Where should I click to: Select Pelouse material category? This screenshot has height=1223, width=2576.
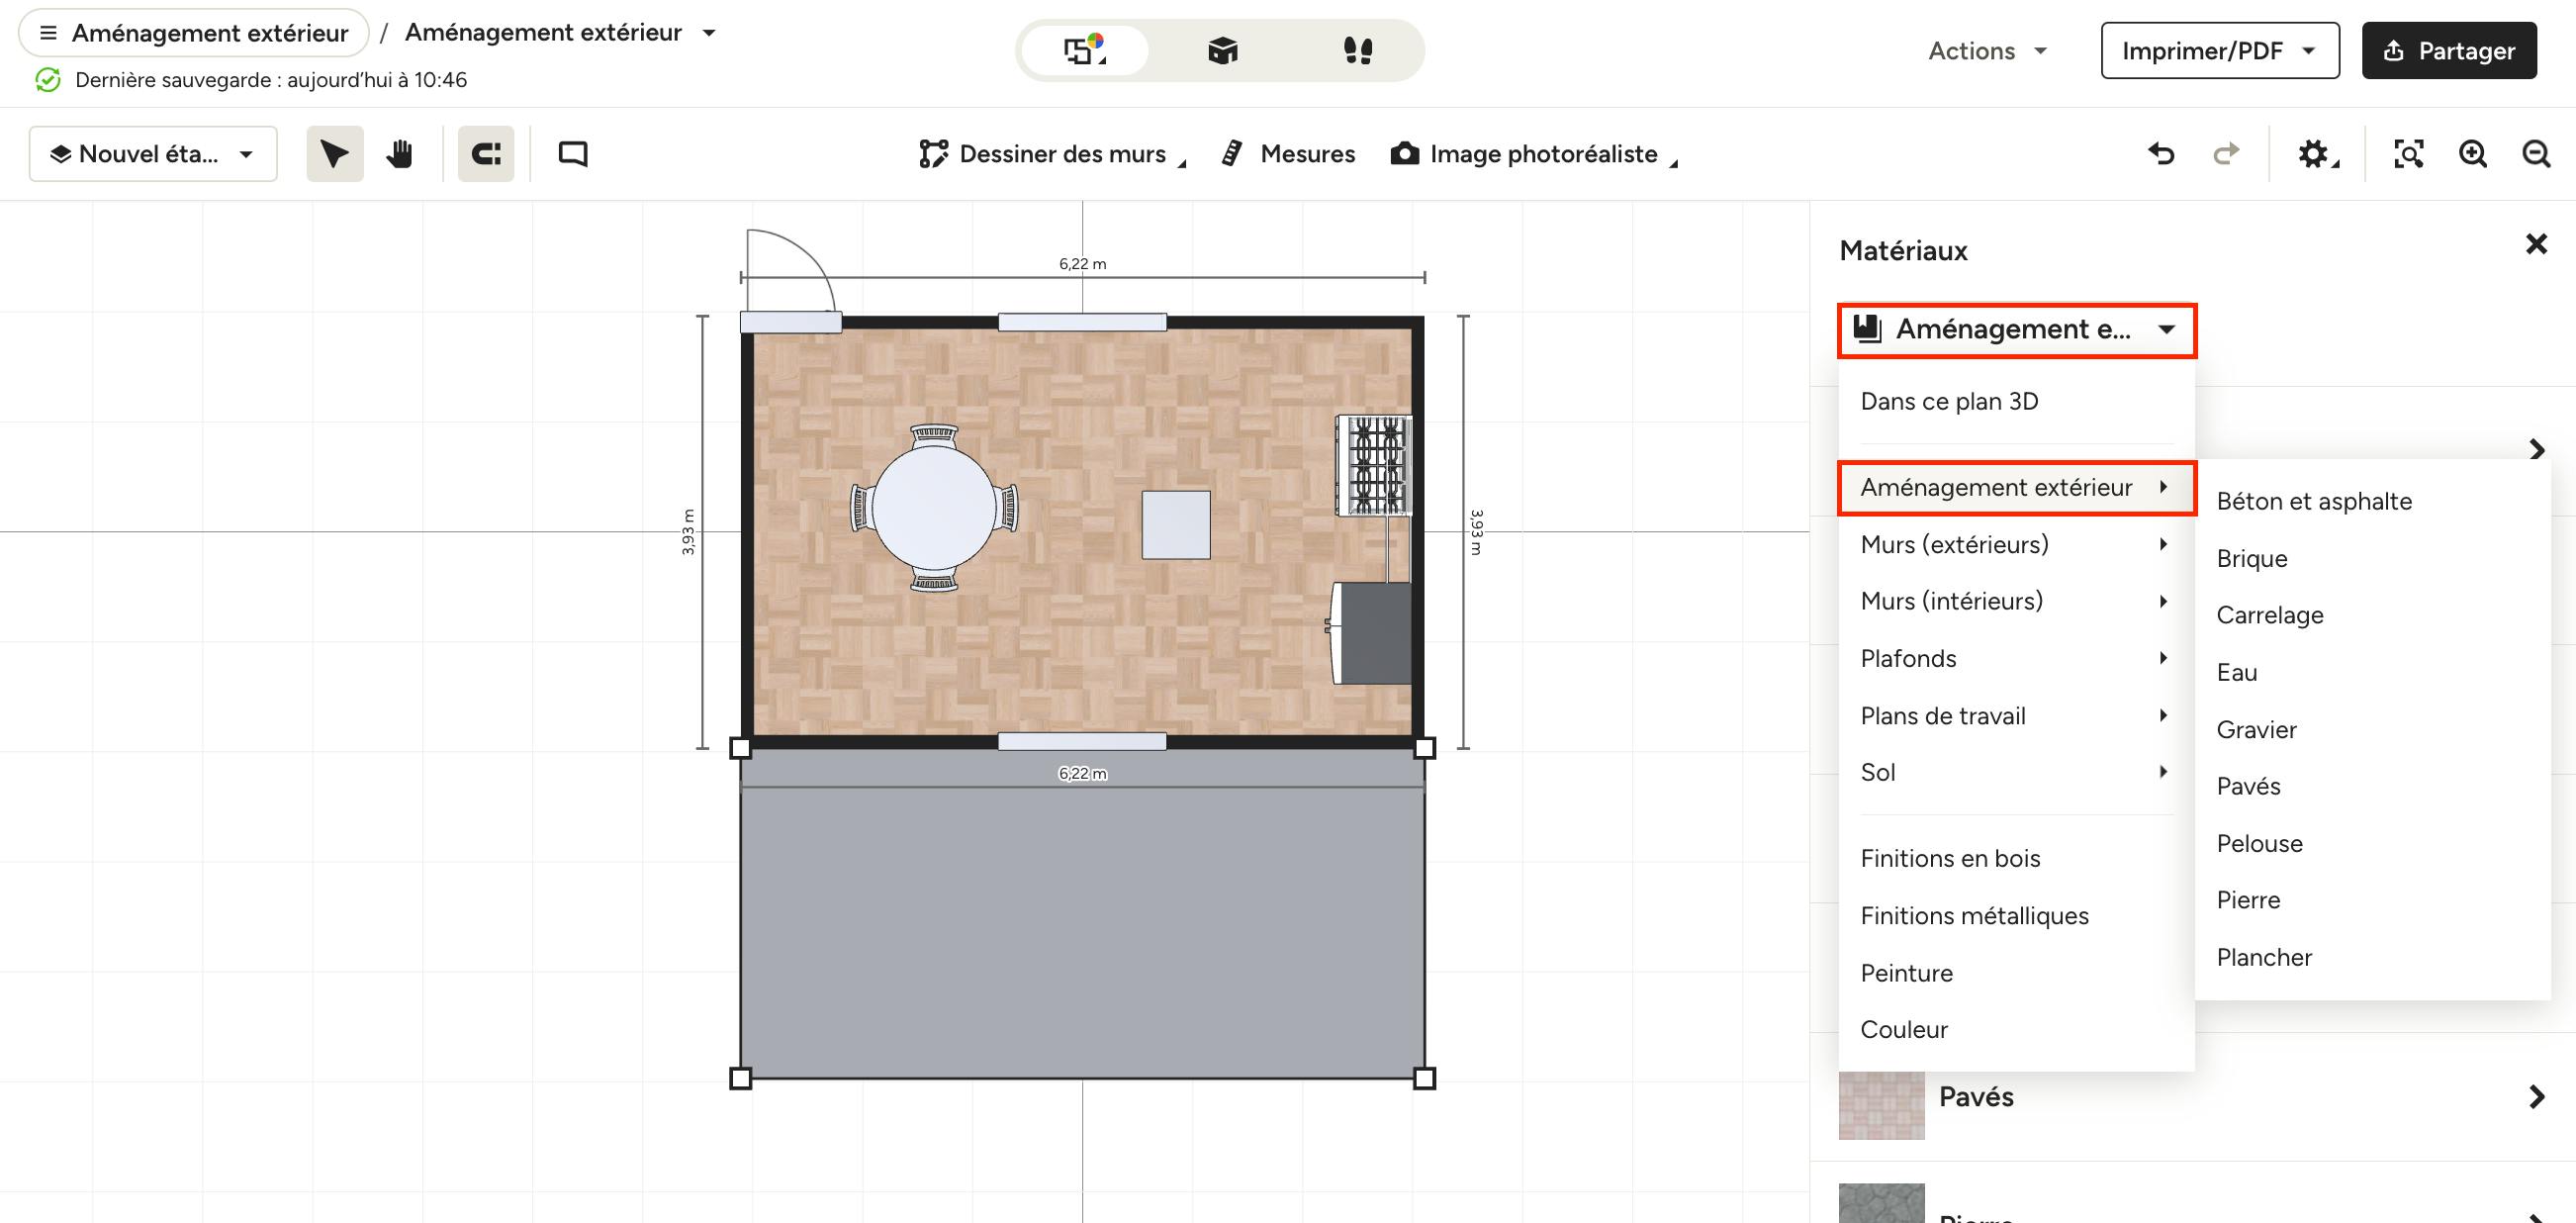click(2372, 843)
